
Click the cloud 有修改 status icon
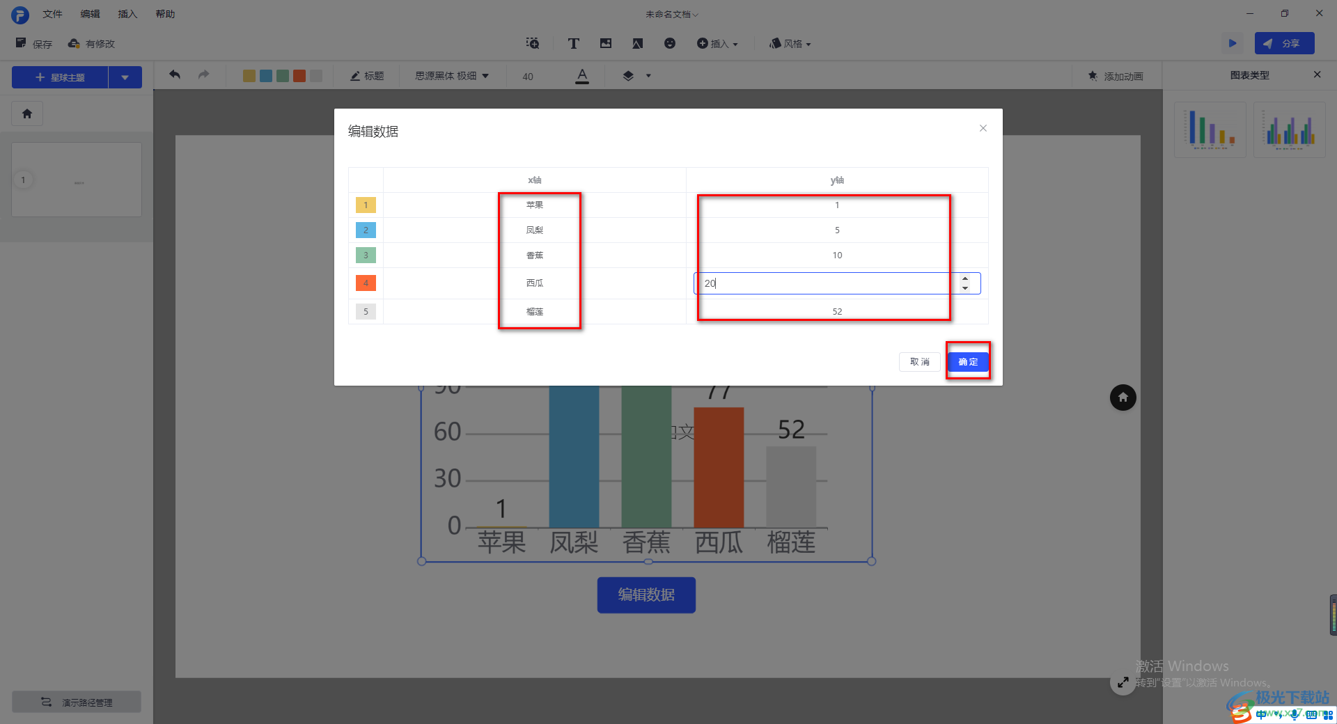91,44
